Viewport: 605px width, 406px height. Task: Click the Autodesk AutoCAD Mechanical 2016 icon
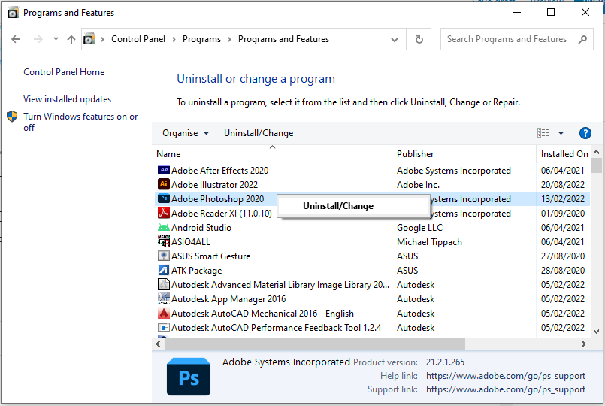coord(164,313)
